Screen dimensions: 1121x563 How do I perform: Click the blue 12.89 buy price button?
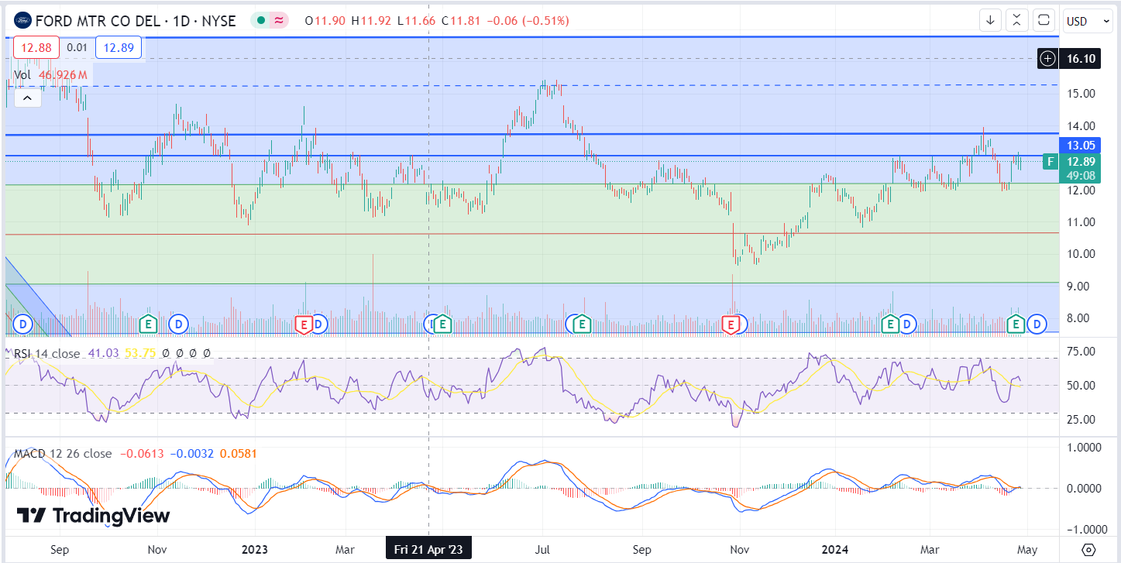click(119, 48)
